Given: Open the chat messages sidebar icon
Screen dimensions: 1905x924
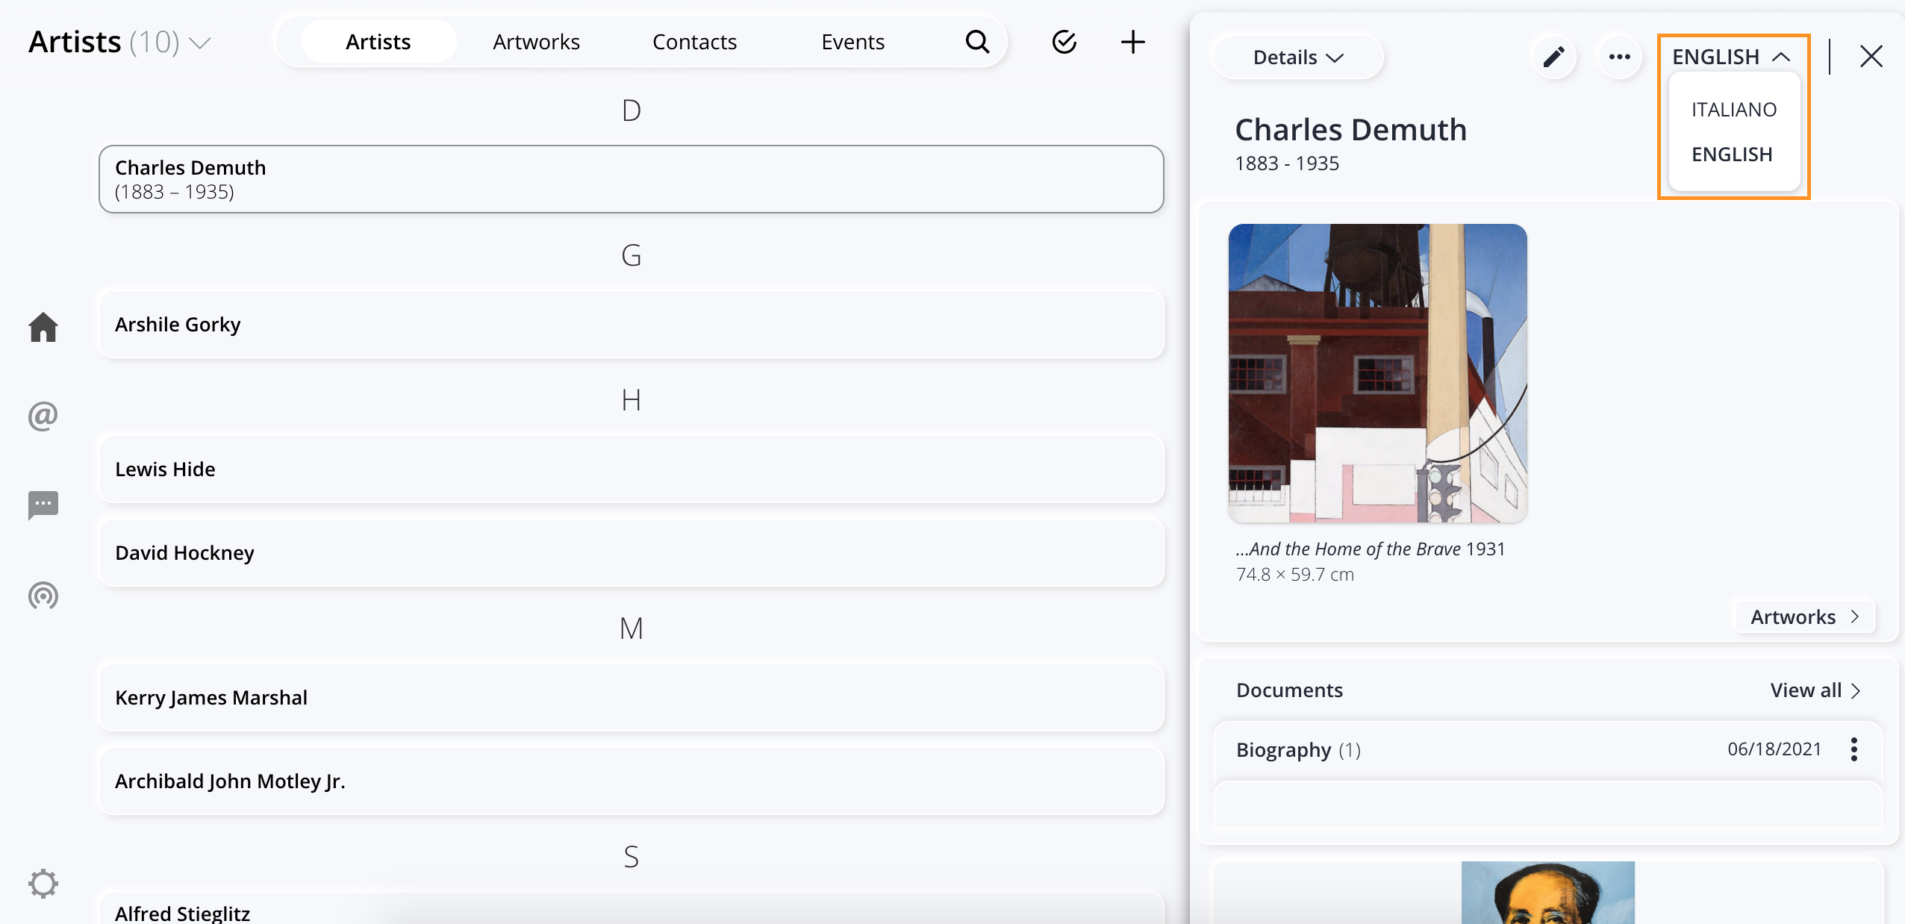Looking at the screenshot, I should tap(43, 505).
